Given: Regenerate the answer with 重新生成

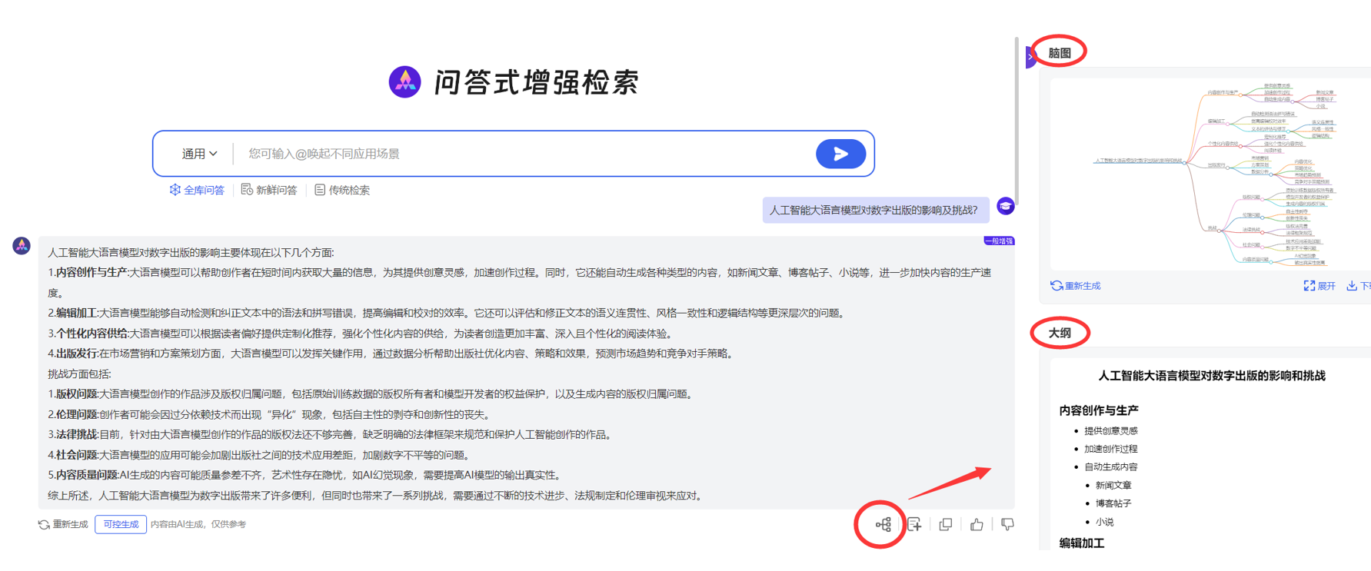Looking at the screenshot, I should point(63,525).
